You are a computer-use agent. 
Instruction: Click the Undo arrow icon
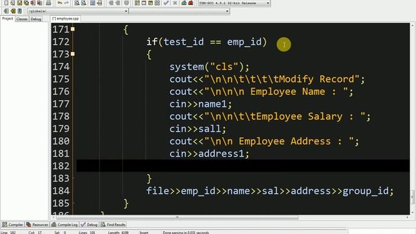(x=60, y=3)
